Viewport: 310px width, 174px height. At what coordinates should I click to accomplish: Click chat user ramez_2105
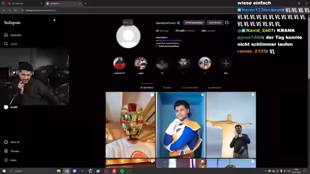coord(251,51)
